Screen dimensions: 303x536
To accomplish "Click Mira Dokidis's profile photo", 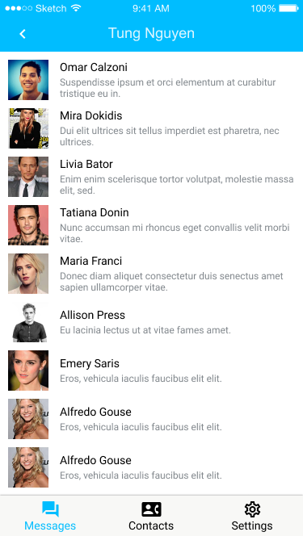I will coord(28,128).
